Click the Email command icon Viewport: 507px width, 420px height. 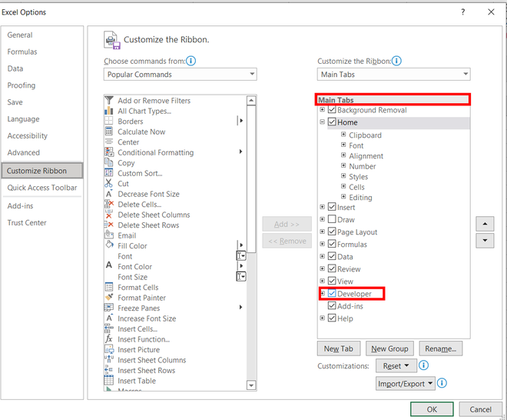(x=109, y=235)
